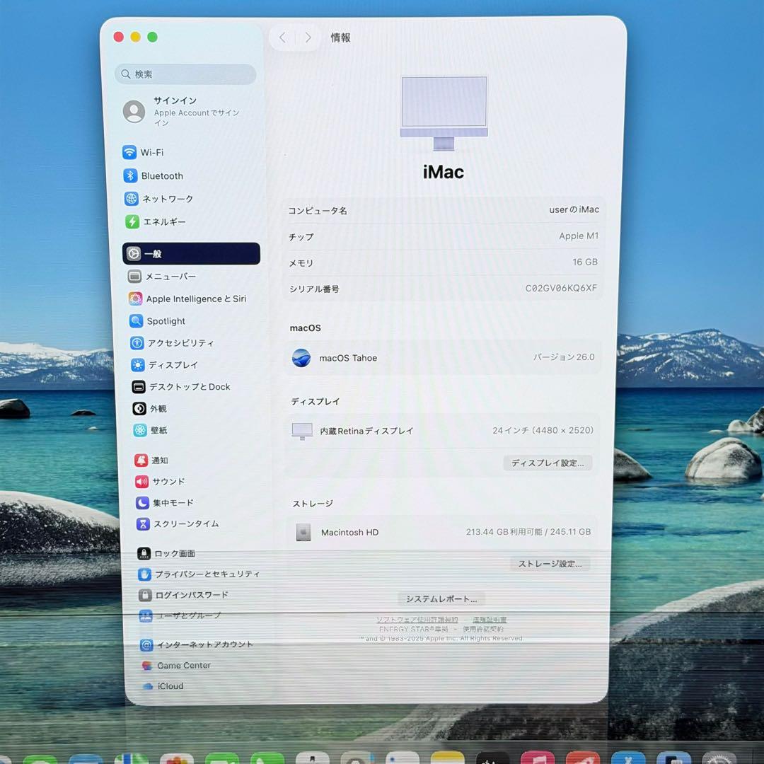Click the ディスプレイ設定... button
Image resolution: width=764 pixels, height=764 pixels.
tap(548, 463)
